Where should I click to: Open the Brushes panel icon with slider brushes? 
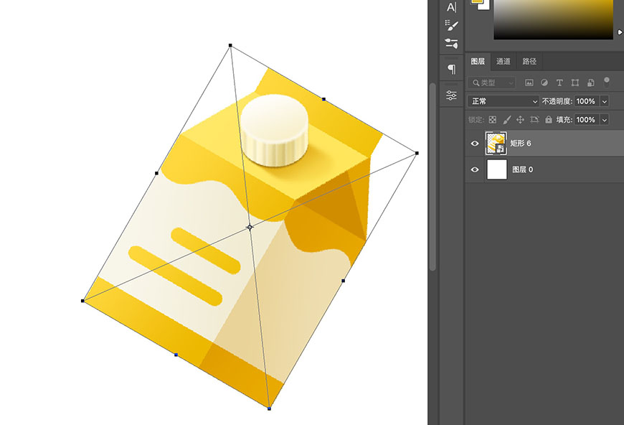[x=451, y=43]
